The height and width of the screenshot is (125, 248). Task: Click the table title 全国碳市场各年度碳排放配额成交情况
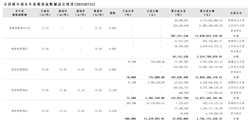tap(52, 4)
